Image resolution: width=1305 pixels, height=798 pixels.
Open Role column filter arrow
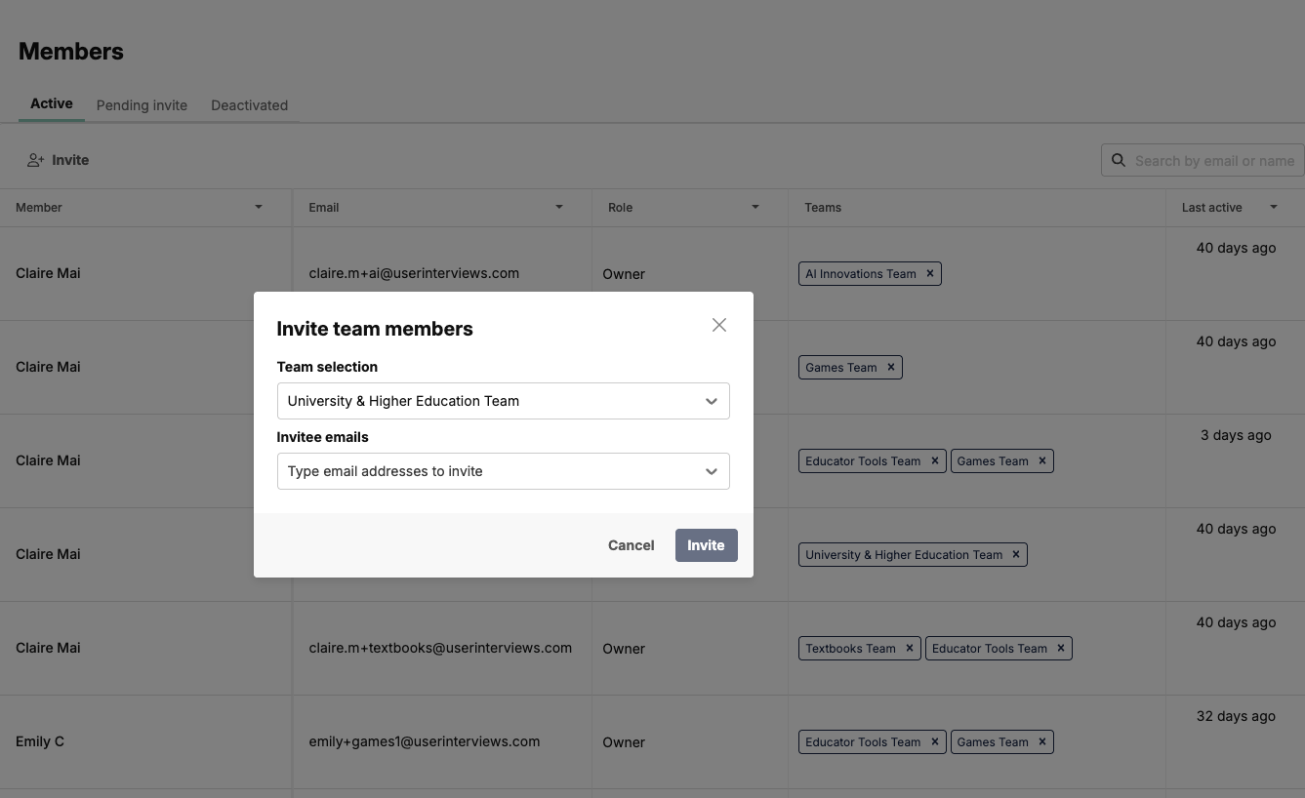(x=755, y=207)
